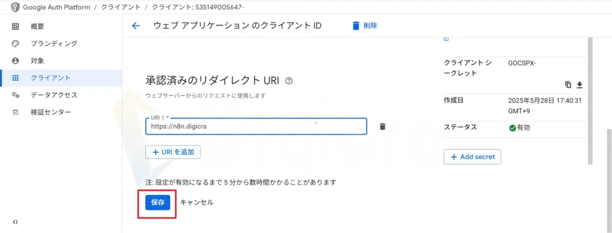The height and width of the screenshot is (233, 612).
Task: Click the edit pencil icon above クライアント シークレット
Action: point(446,39)
